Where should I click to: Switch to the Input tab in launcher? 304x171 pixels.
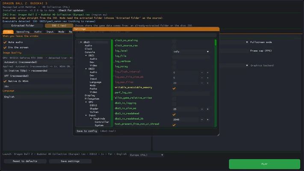coord(50,32)
